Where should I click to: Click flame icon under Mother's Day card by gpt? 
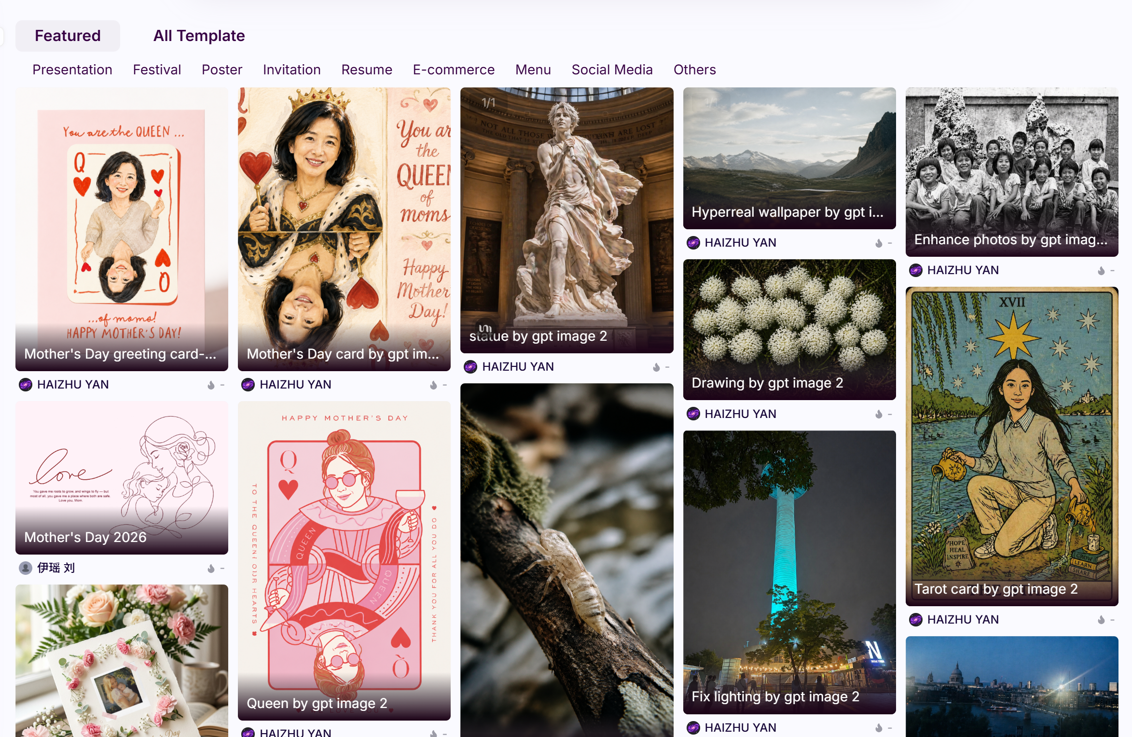[x=433, y=385]
